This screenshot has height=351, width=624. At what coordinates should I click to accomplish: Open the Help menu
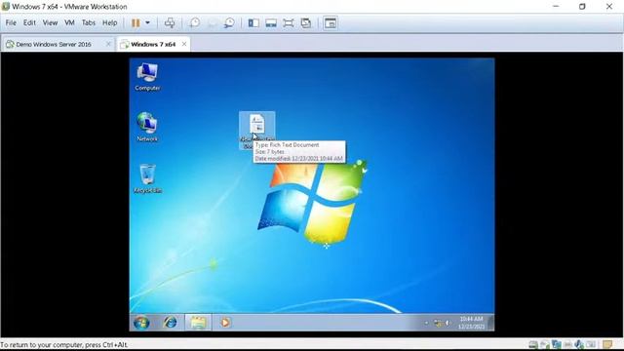coord(110,23)
